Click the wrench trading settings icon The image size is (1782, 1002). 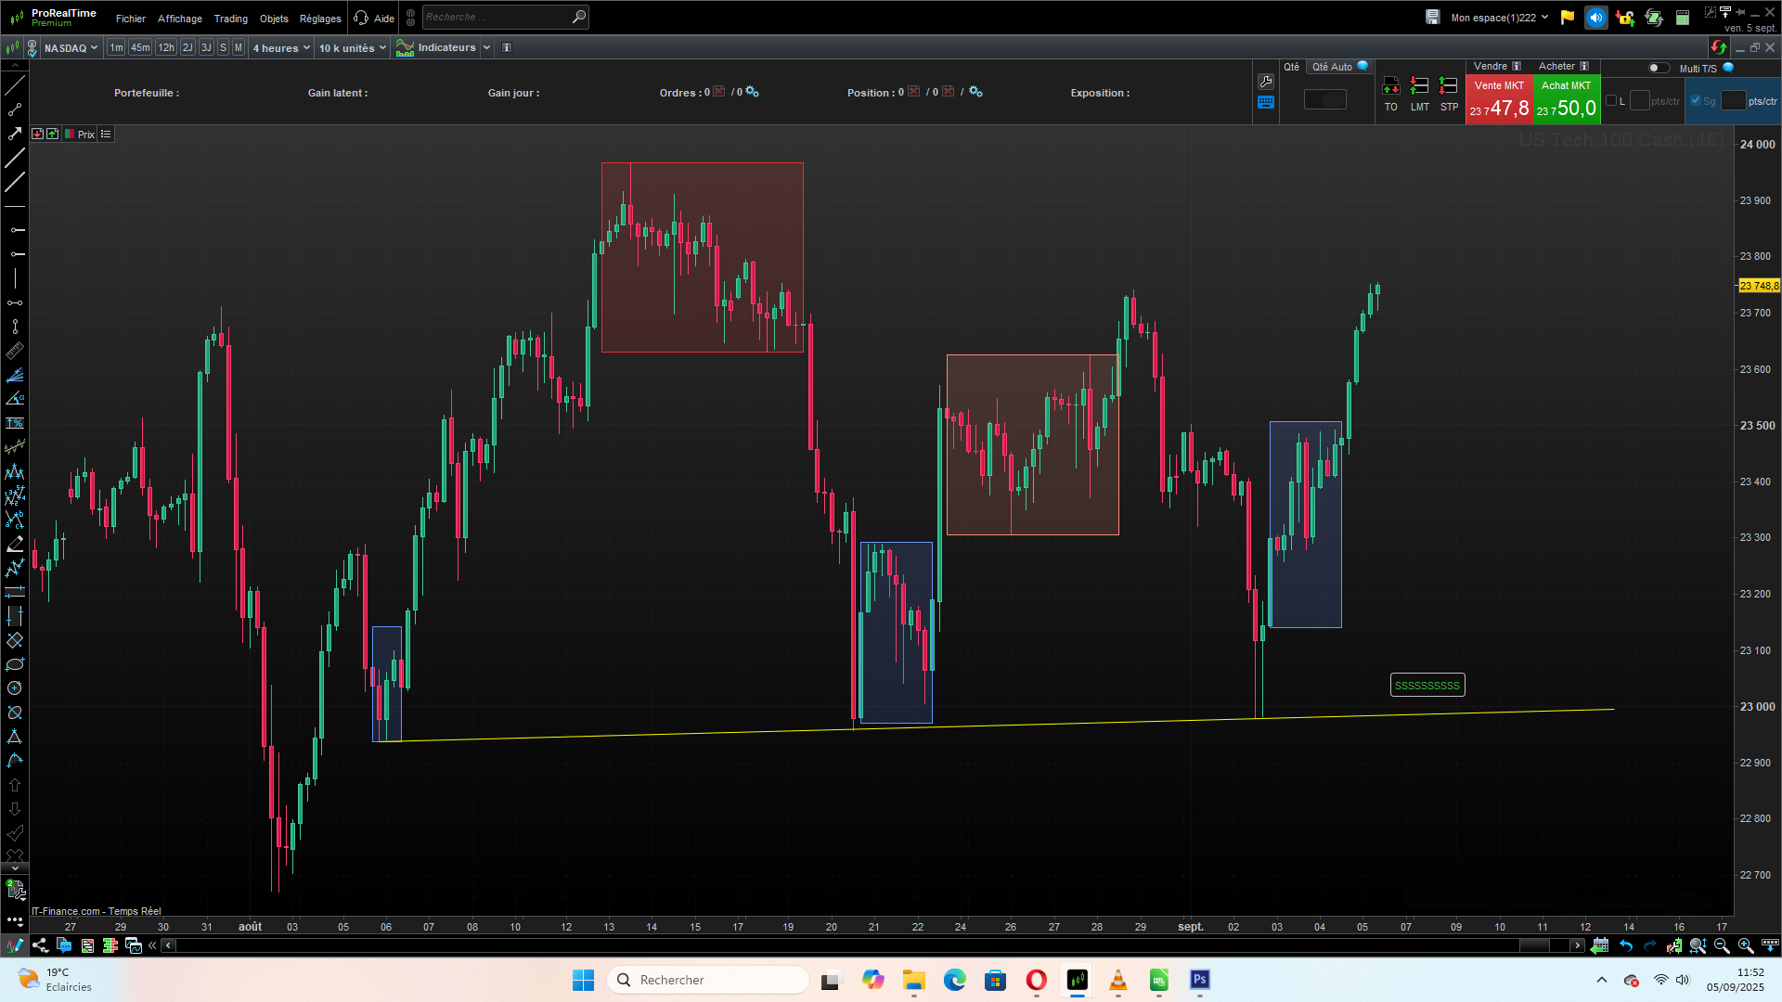1266,82
